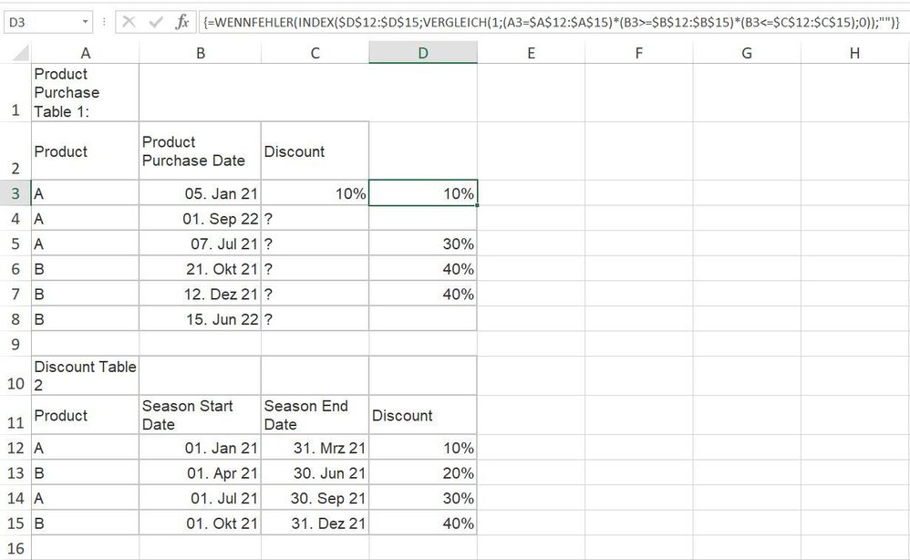Select column header D
Viewport: 910px width, 560px height.
(x=422, y=52)
